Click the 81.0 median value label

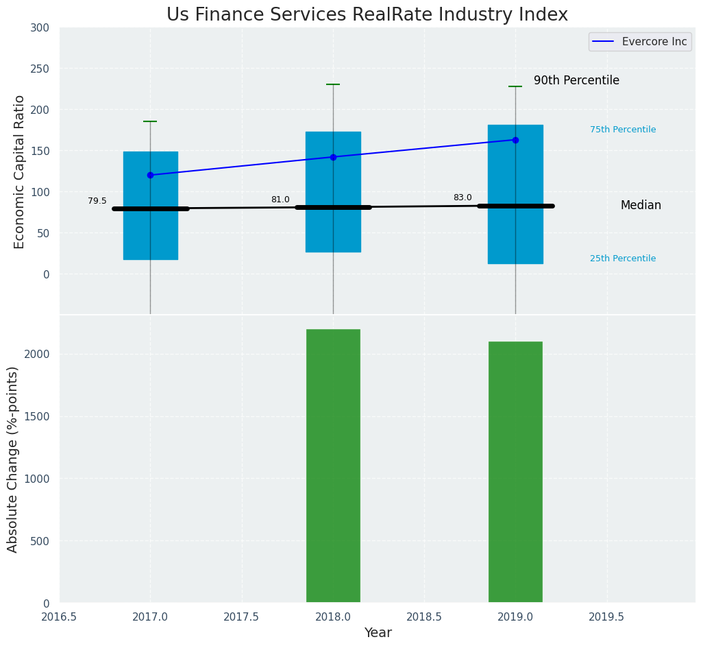pyautogui.click(x=280, y=200)
